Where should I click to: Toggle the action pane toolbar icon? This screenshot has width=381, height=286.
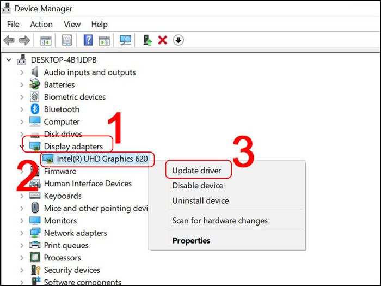pos(105,40)
